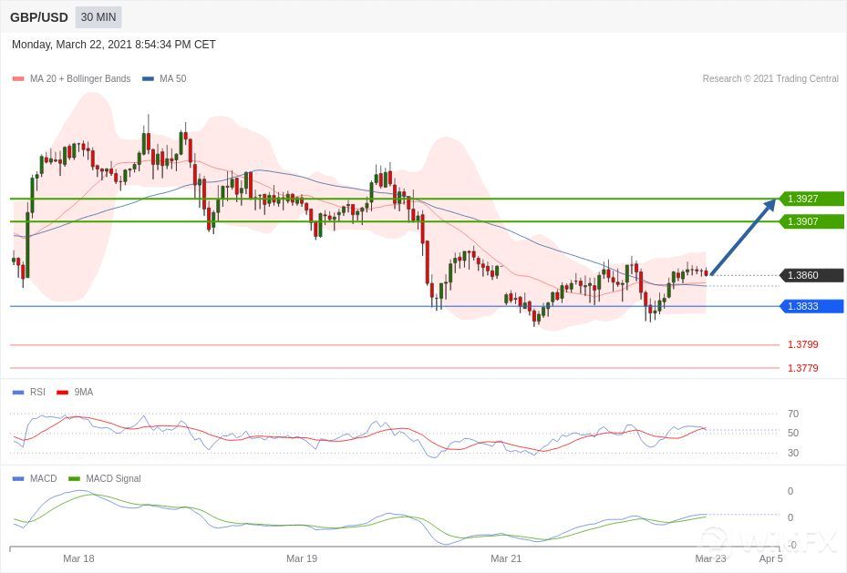Click the GBP/USD symbol title
Screen dimensions: 847x573
39,17
